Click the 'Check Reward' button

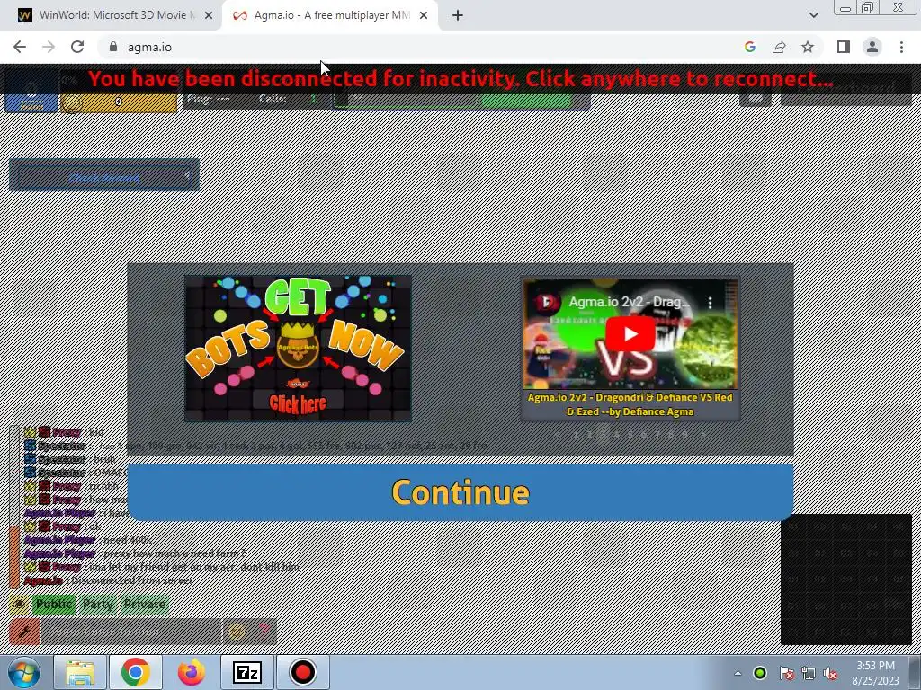[104, 178]
